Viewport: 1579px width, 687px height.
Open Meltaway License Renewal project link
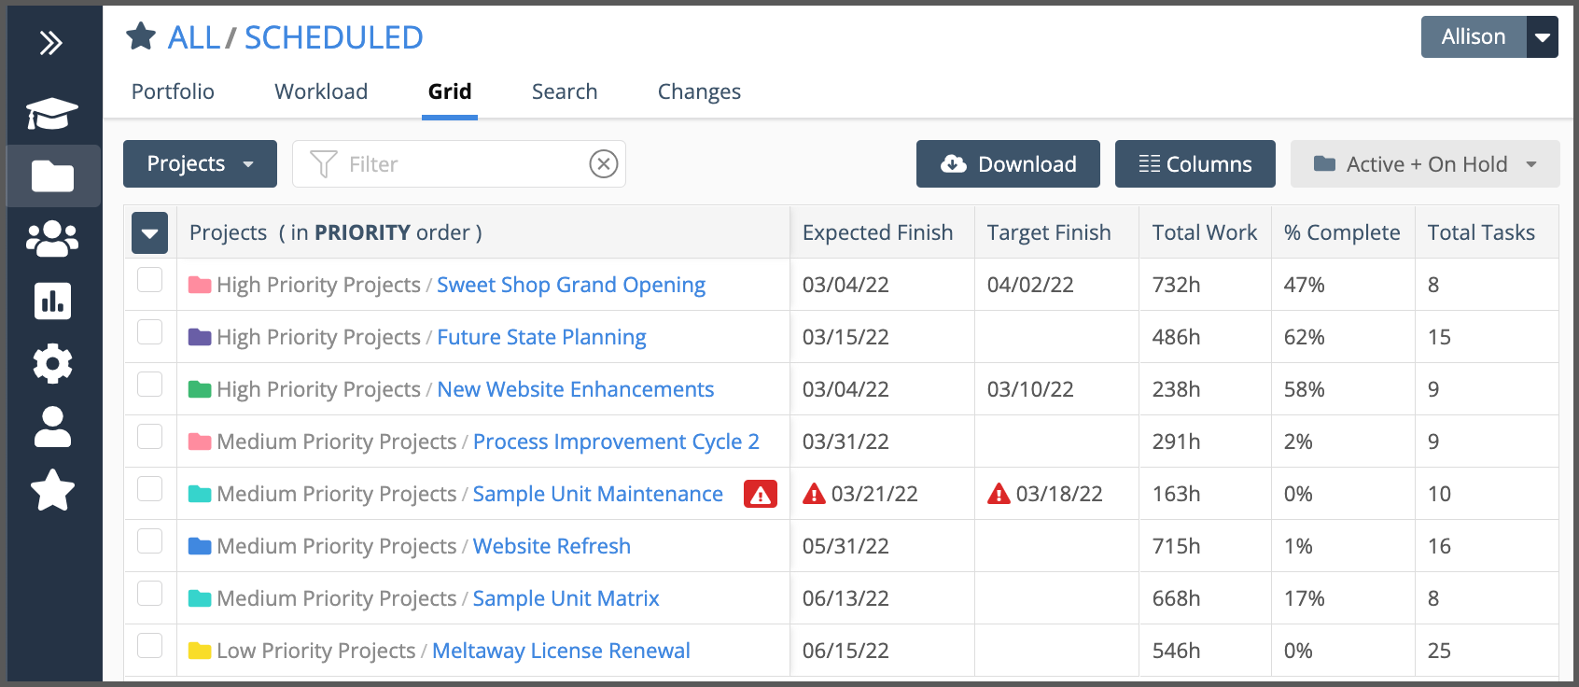[561, 651]
